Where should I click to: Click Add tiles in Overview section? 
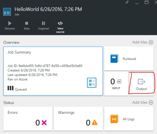pos(143,42)
